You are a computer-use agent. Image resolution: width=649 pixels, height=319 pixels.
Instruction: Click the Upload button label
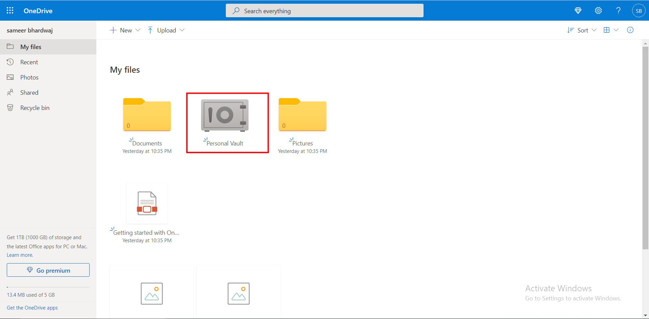tap(167, 30)
